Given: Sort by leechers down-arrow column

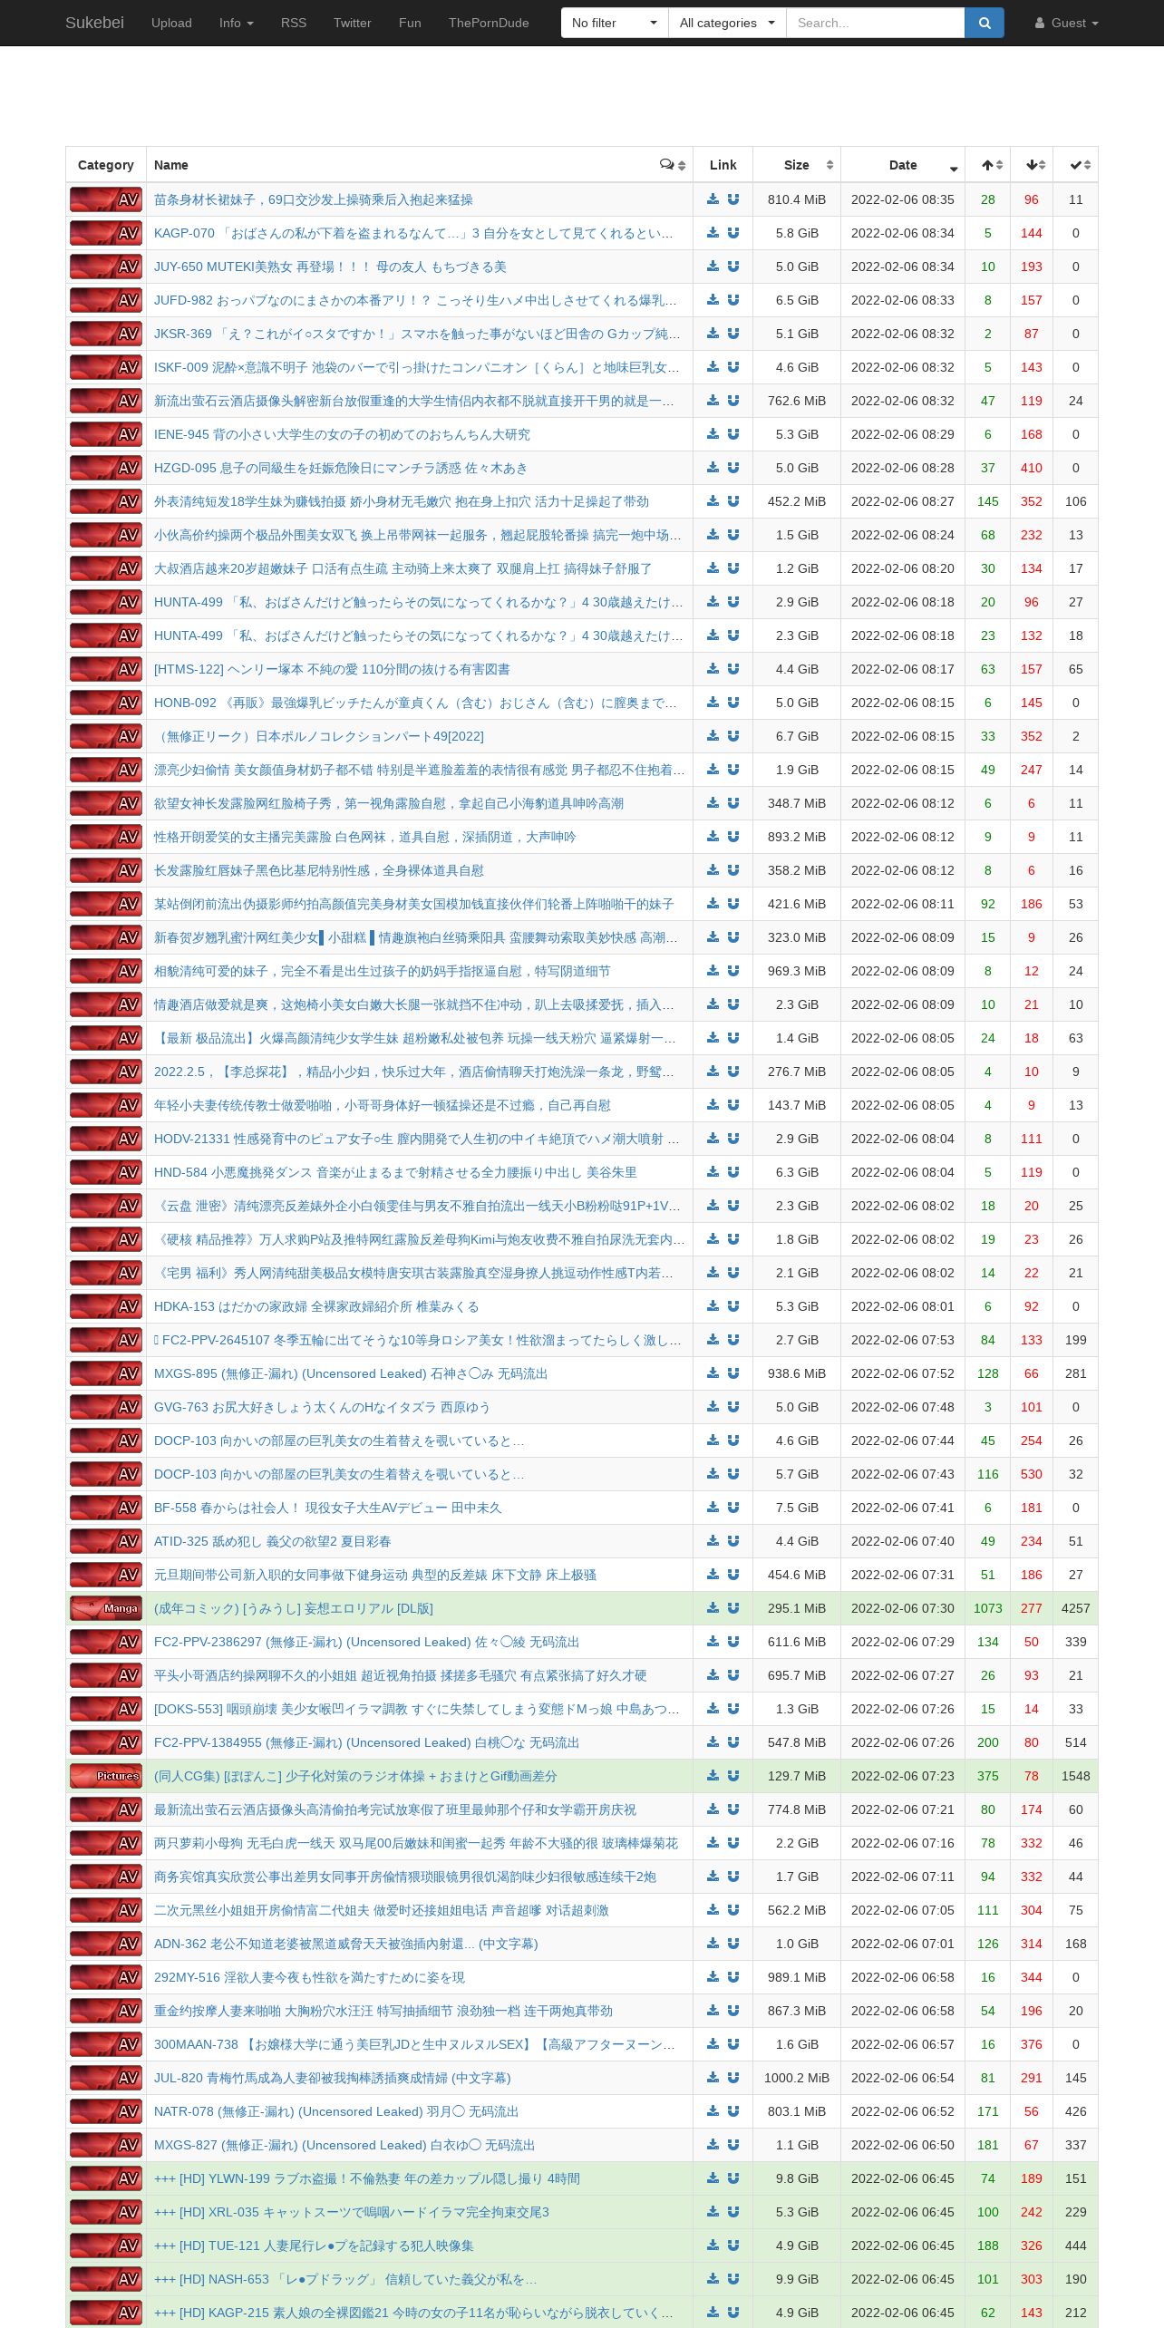Looking at the screenshot, I should [1032, 165].
